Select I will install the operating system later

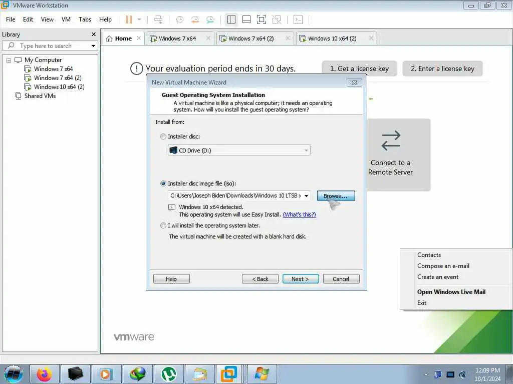point(163,225)
